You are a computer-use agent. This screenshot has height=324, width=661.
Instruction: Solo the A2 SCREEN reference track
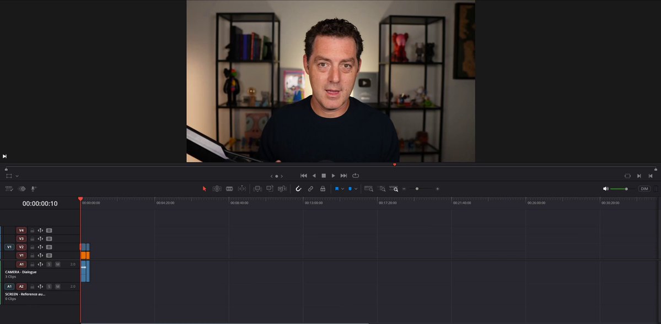[49, 287]
